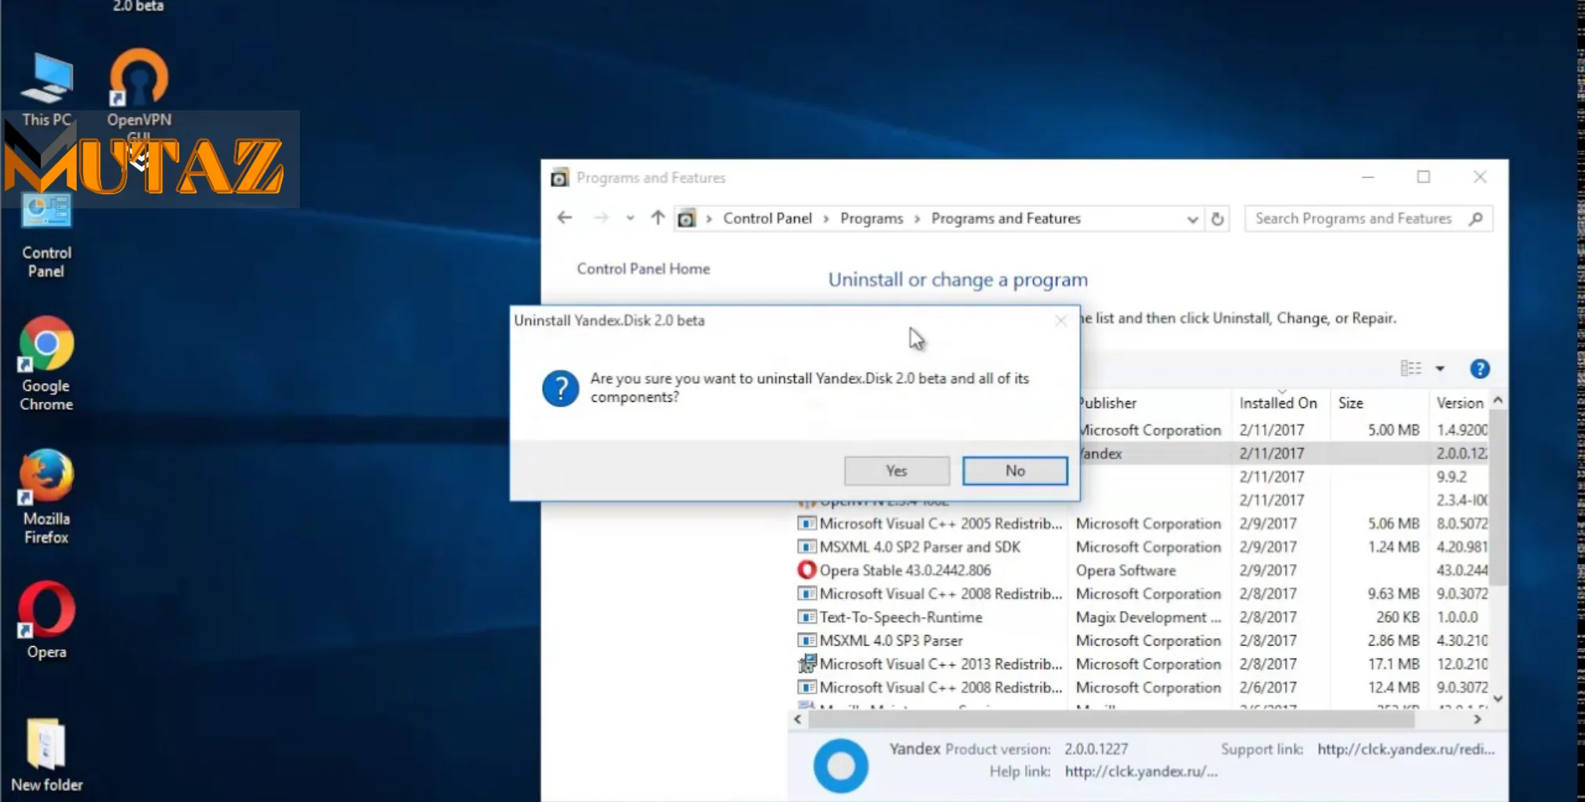Select Microsoft Visual C++ 2013 Redistributable row
The width and height of the screenshot is (1585, 802).
click(x=1141, y=664)
